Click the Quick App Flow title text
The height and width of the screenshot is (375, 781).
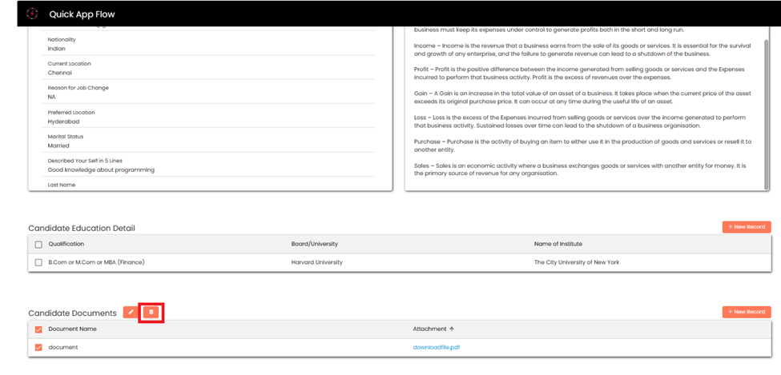click(83, 14)
